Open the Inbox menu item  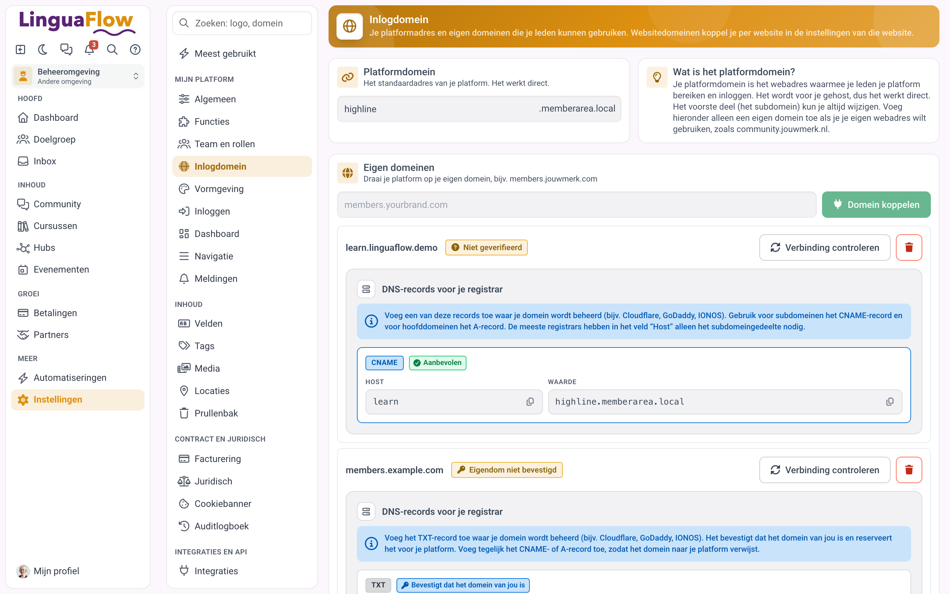pyautogui.click(x=78, y=161)
